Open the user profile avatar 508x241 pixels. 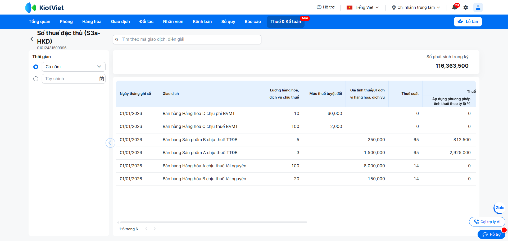coord(478,7)
